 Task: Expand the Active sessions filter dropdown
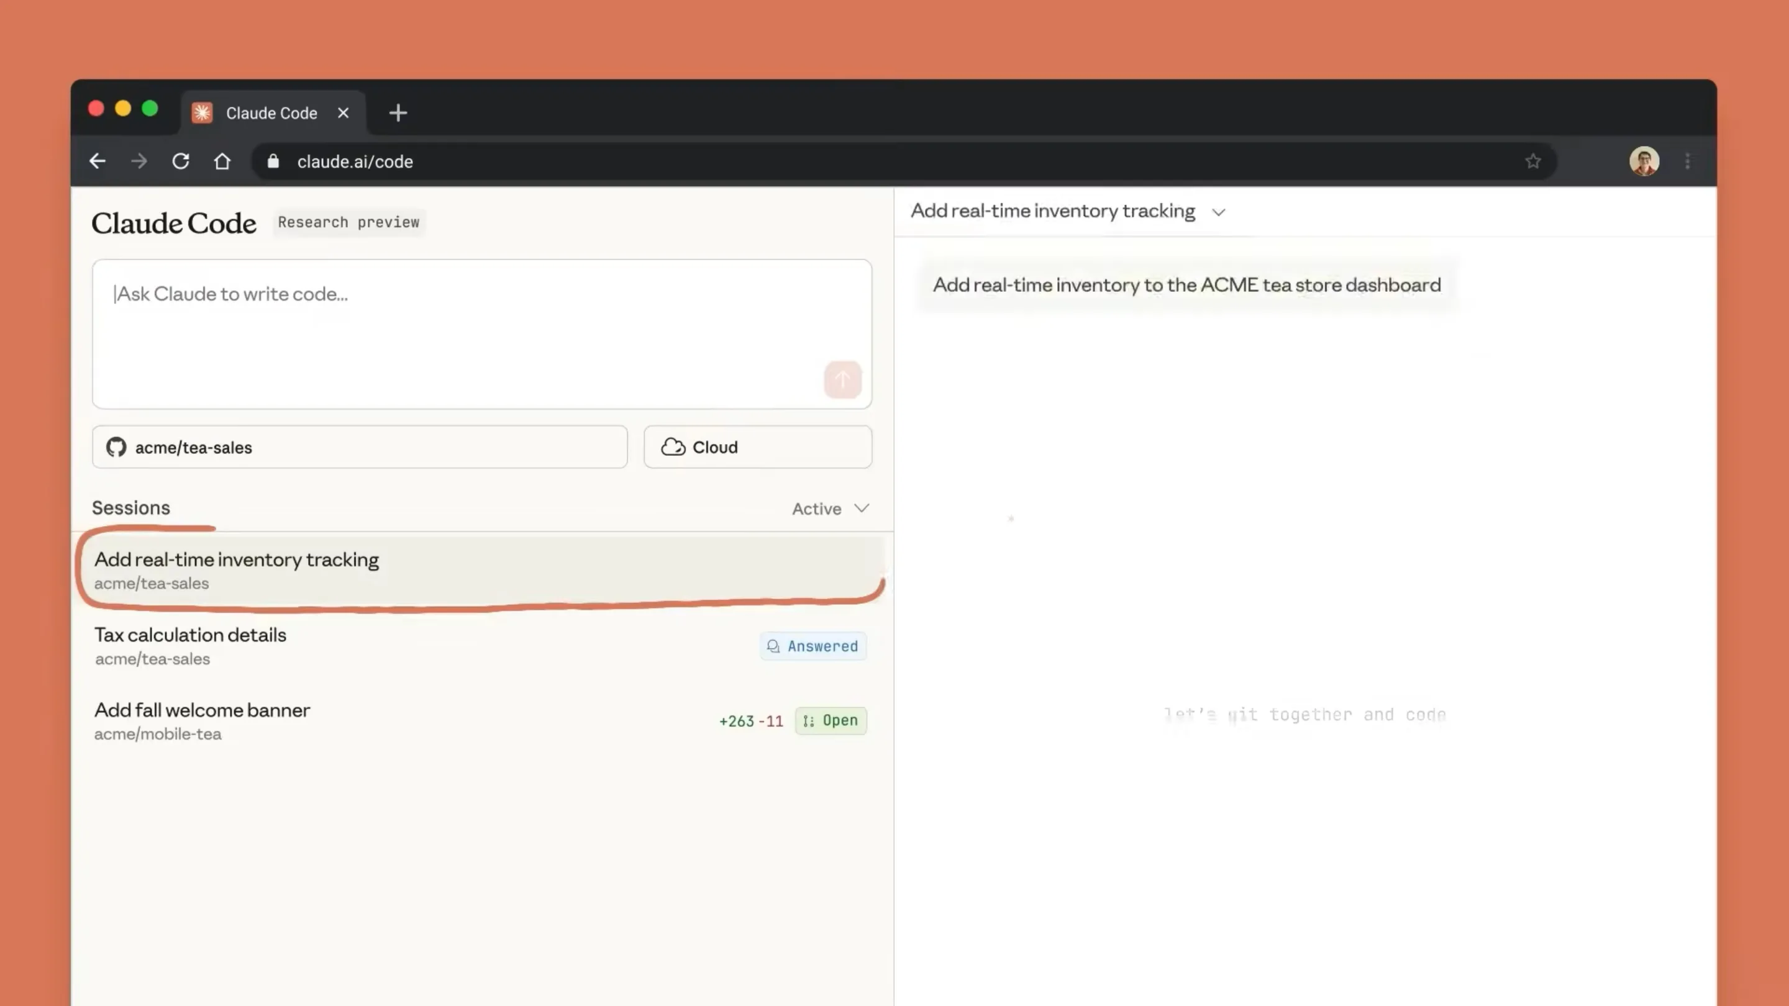point(831,508)
